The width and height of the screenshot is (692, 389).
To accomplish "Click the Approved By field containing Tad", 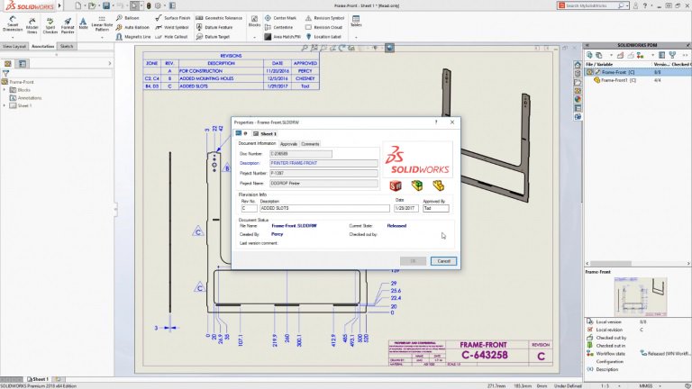I will click(435, 208).
